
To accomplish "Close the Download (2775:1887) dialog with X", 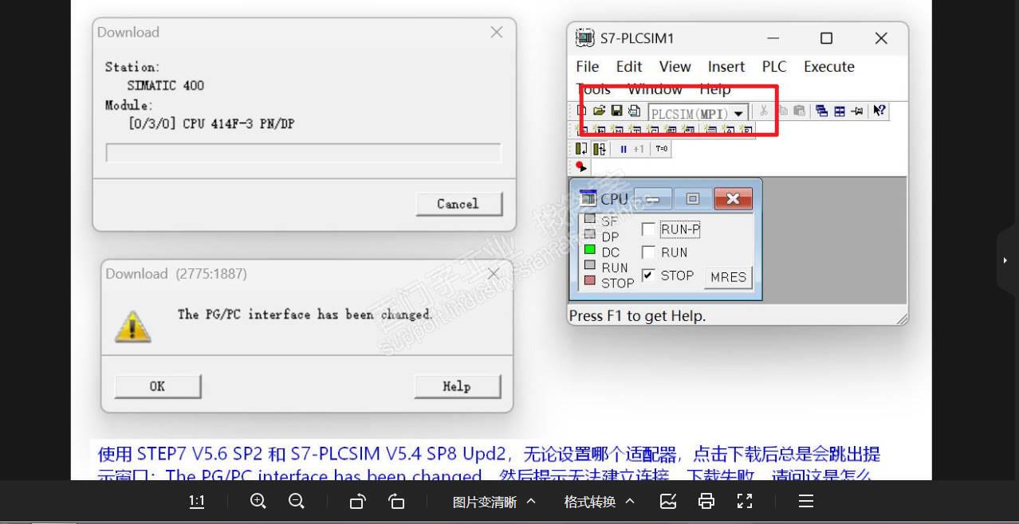I will [494, 274].
